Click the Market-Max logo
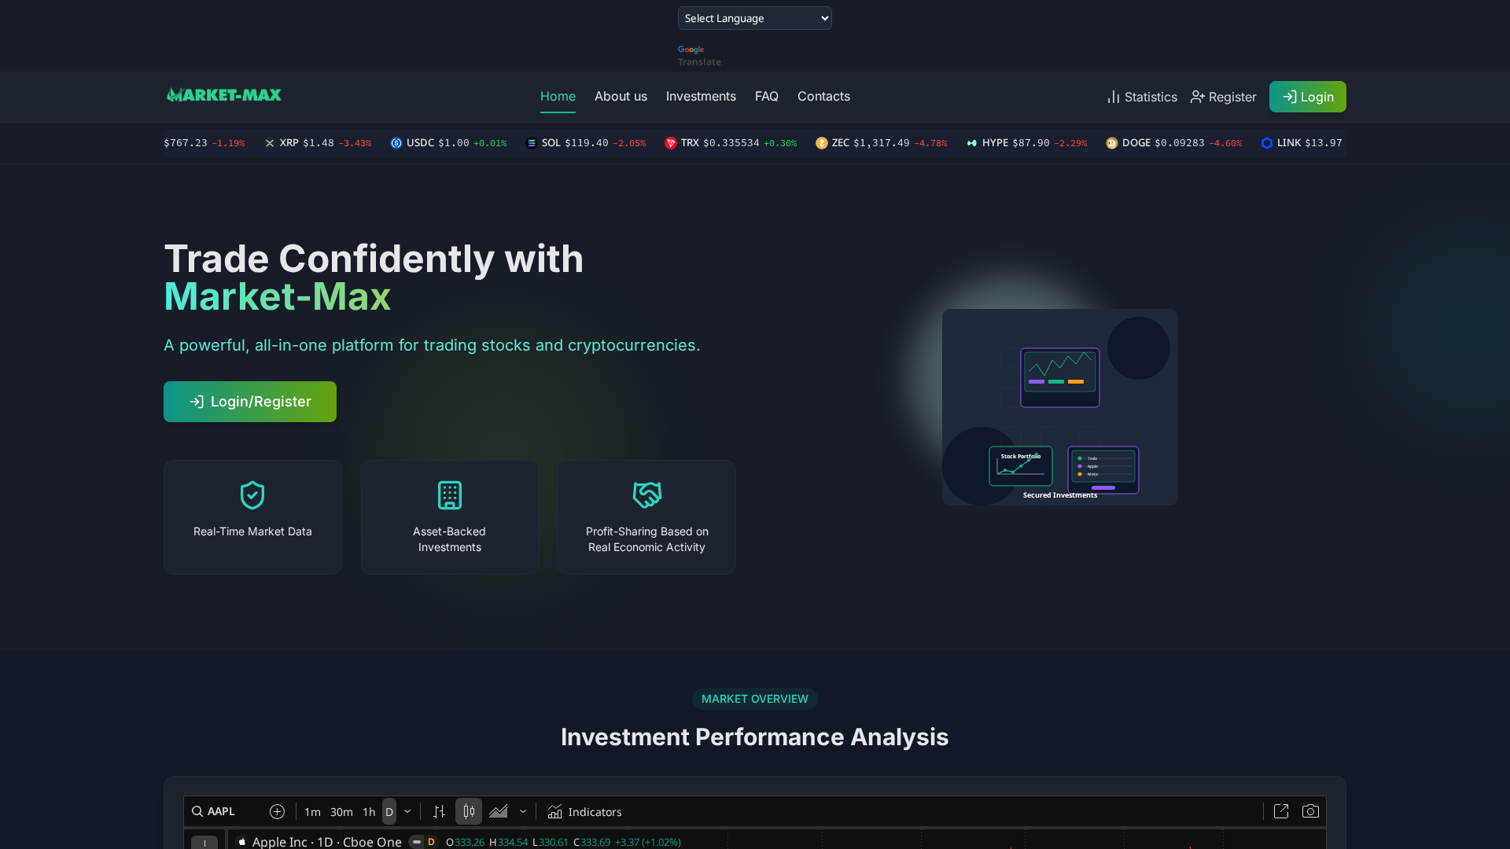Viewport: 1510px width, 849px height. click(x=224, y=95)
